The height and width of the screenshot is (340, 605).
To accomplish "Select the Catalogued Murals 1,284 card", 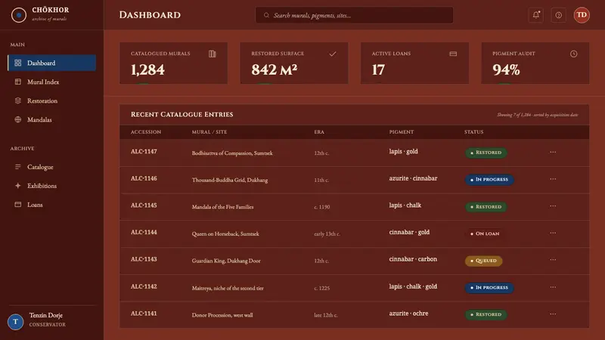I will tap(174, 63).
